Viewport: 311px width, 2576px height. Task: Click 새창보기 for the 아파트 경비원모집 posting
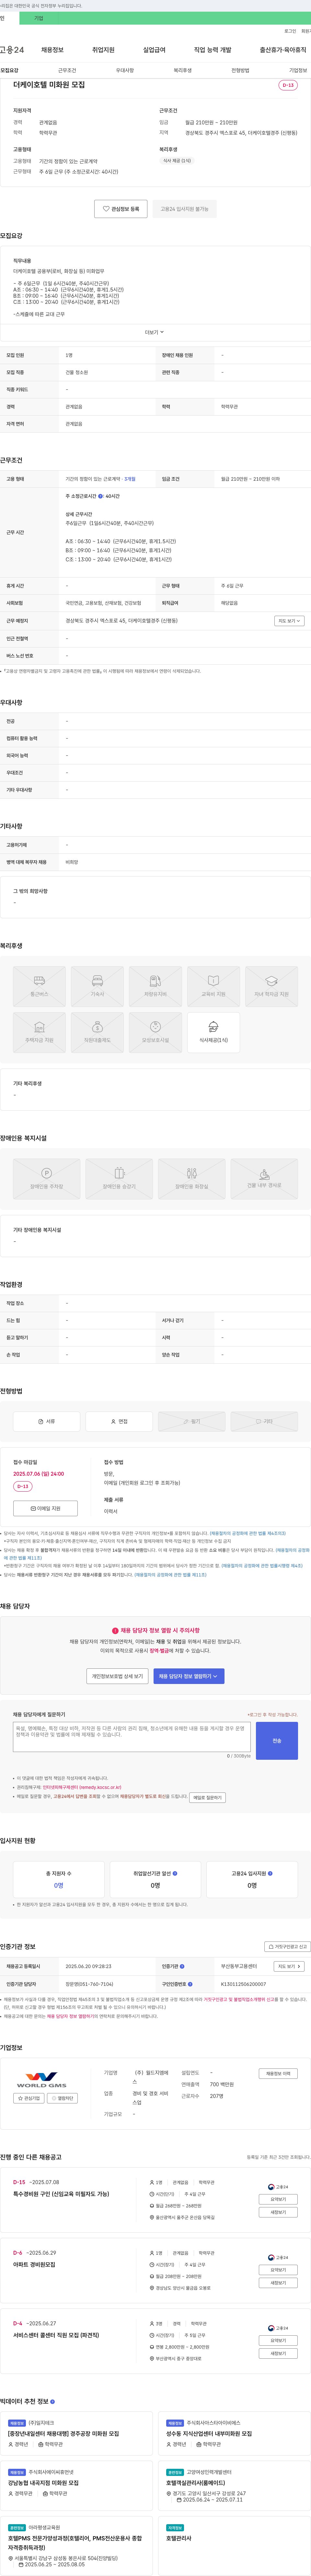coord(278,2283)
